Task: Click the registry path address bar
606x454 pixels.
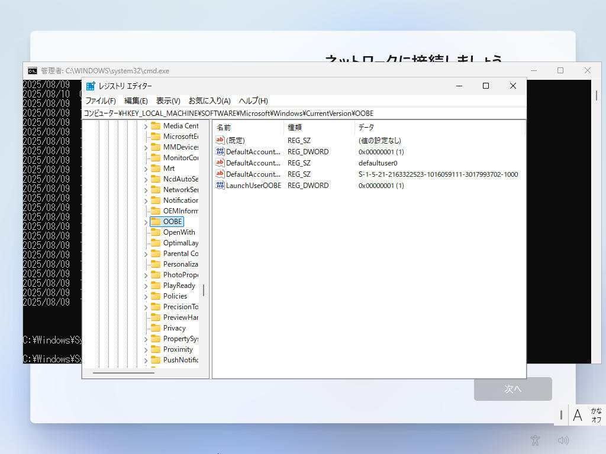Action: point(304,113)
